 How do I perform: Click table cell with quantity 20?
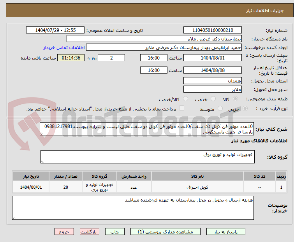[x=66, y=187]
